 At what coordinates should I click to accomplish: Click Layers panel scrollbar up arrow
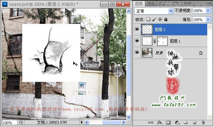pyautogui.click(x=209, y=26)
